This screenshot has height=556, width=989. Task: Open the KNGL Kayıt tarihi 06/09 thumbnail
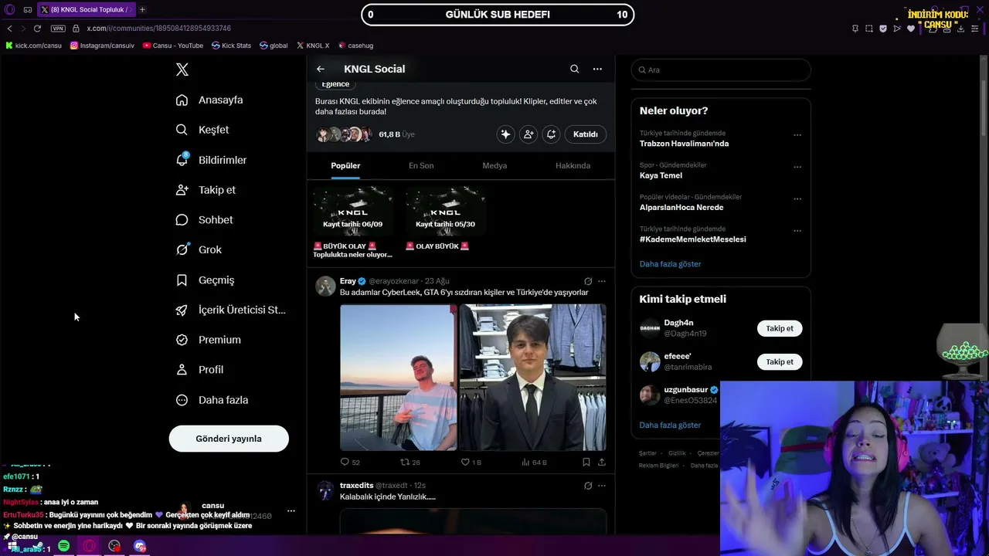coord(353,211)
